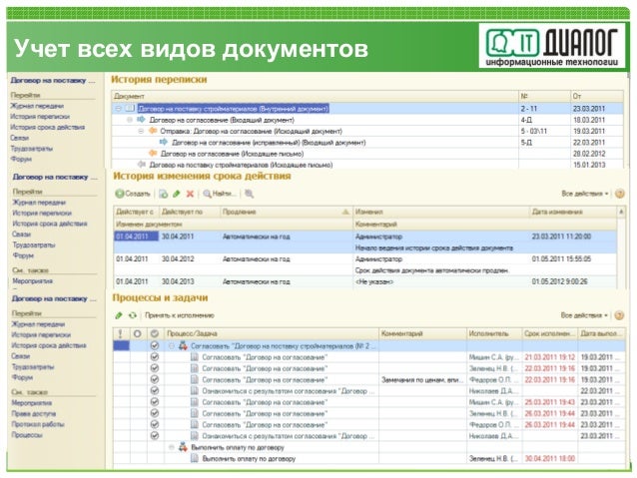Open help icon in the Процессы и задачи toolbar
637x478 pixels.
click(619, 315)
